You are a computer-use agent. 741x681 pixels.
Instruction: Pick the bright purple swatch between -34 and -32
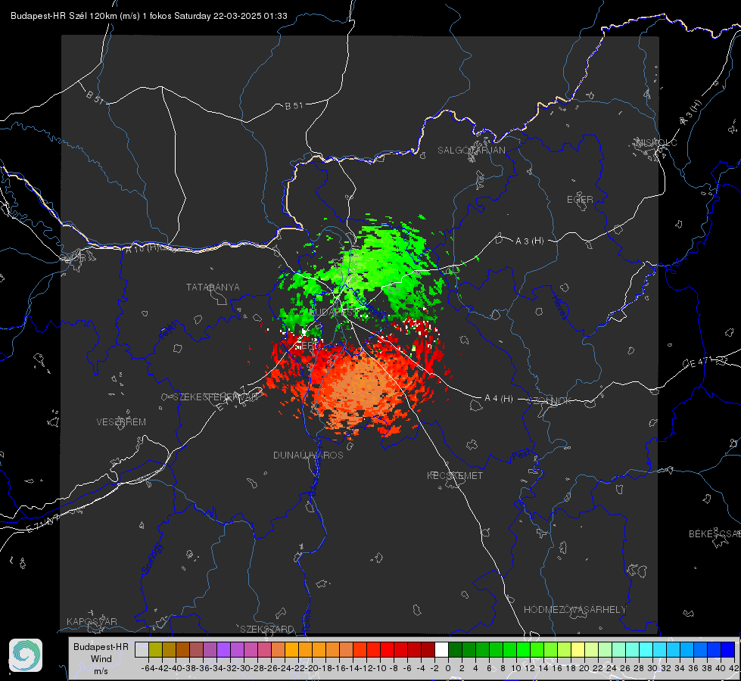pyautogui.click(x=223, y=649)
